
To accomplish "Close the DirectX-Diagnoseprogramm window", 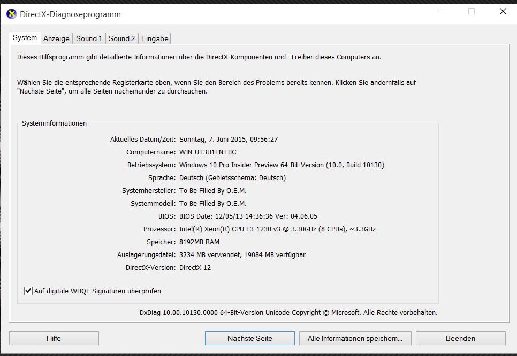I will pos(503,11).
